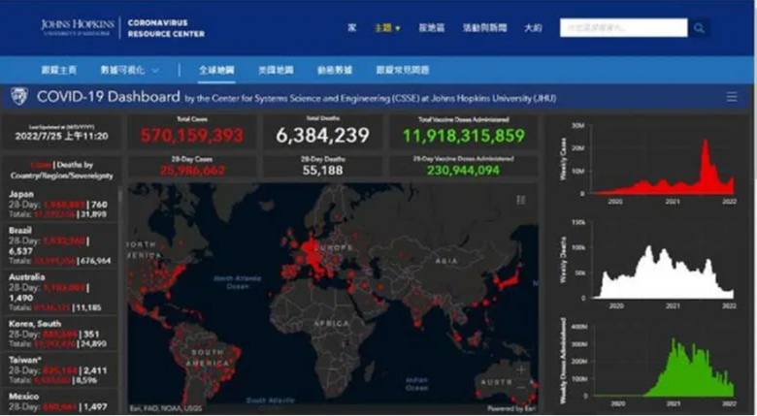Click the SOUTH AMERICA label on the map
Screen dimensions: 757x416
click(x=208, y=358)
